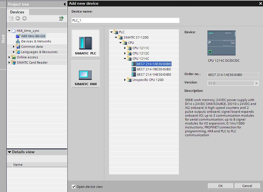Open the Version dropdown
Viewport: 263px width, 192px height.
(x=256, y=83)
